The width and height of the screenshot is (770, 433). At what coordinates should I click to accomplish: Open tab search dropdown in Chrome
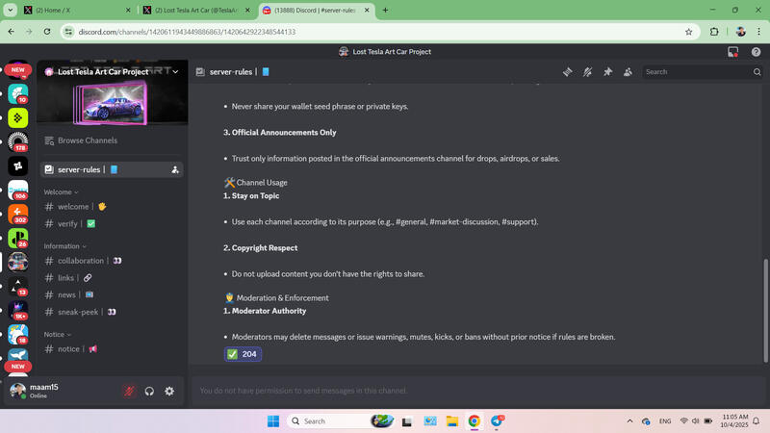click(x=10, y=10)
